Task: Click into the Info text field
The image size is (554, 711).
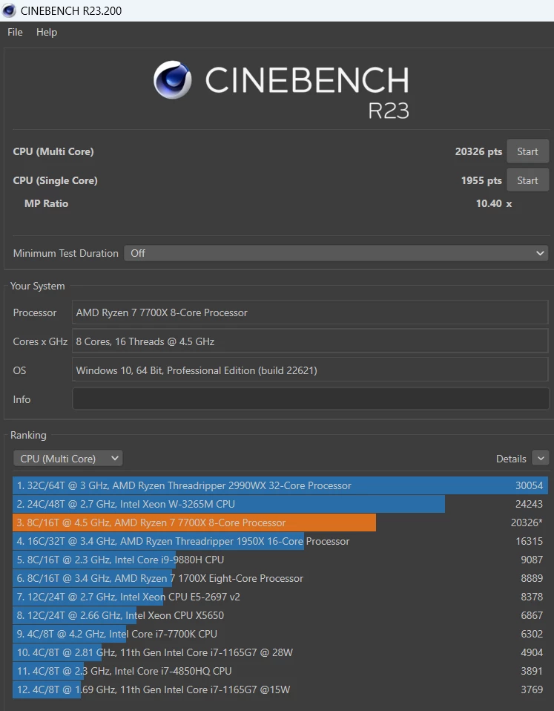Action: [x=310, y=399]
